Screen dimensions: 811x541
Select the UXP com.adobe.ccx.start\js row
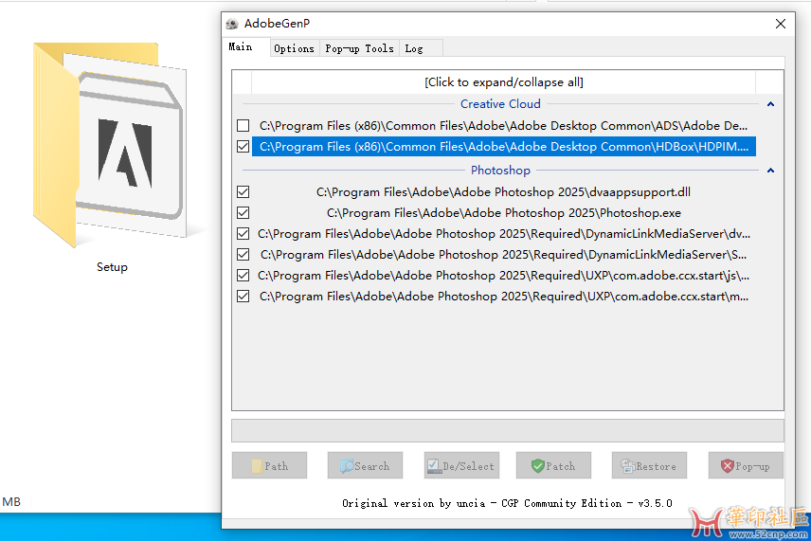point(504,276)
